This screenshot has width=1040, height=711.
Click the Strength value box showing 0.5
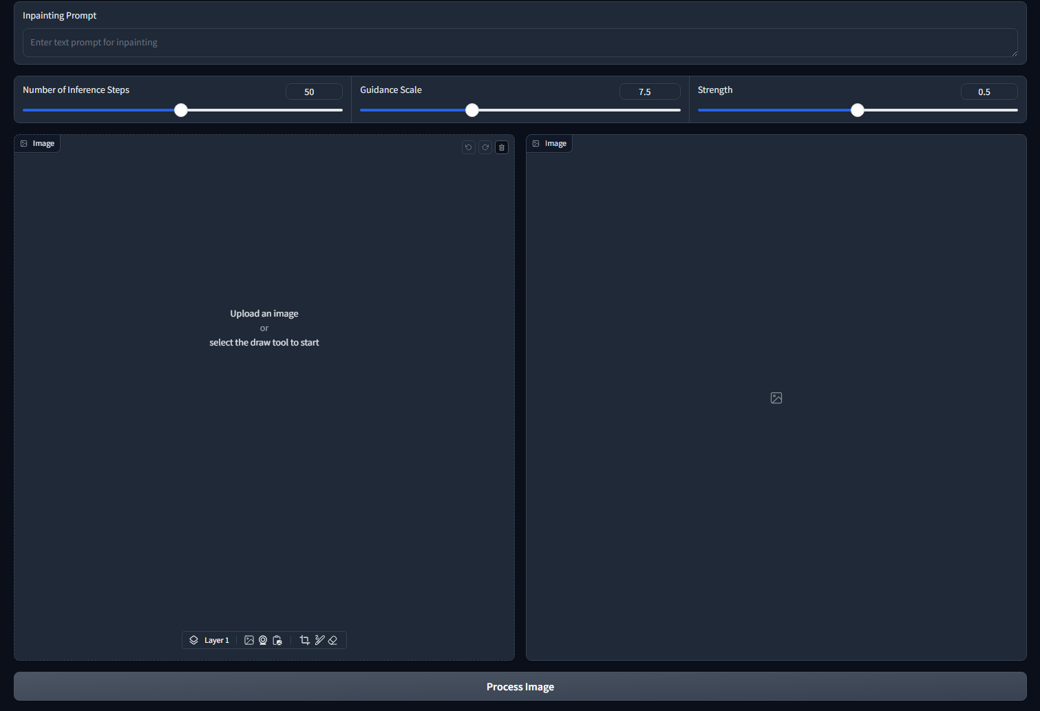coord(988,92)
